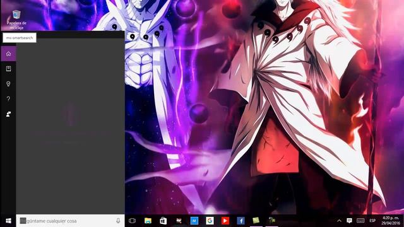The height and width of the screenshot is (227, 404).
Task: Click in the Cortana search box
Action: point(70,221)
